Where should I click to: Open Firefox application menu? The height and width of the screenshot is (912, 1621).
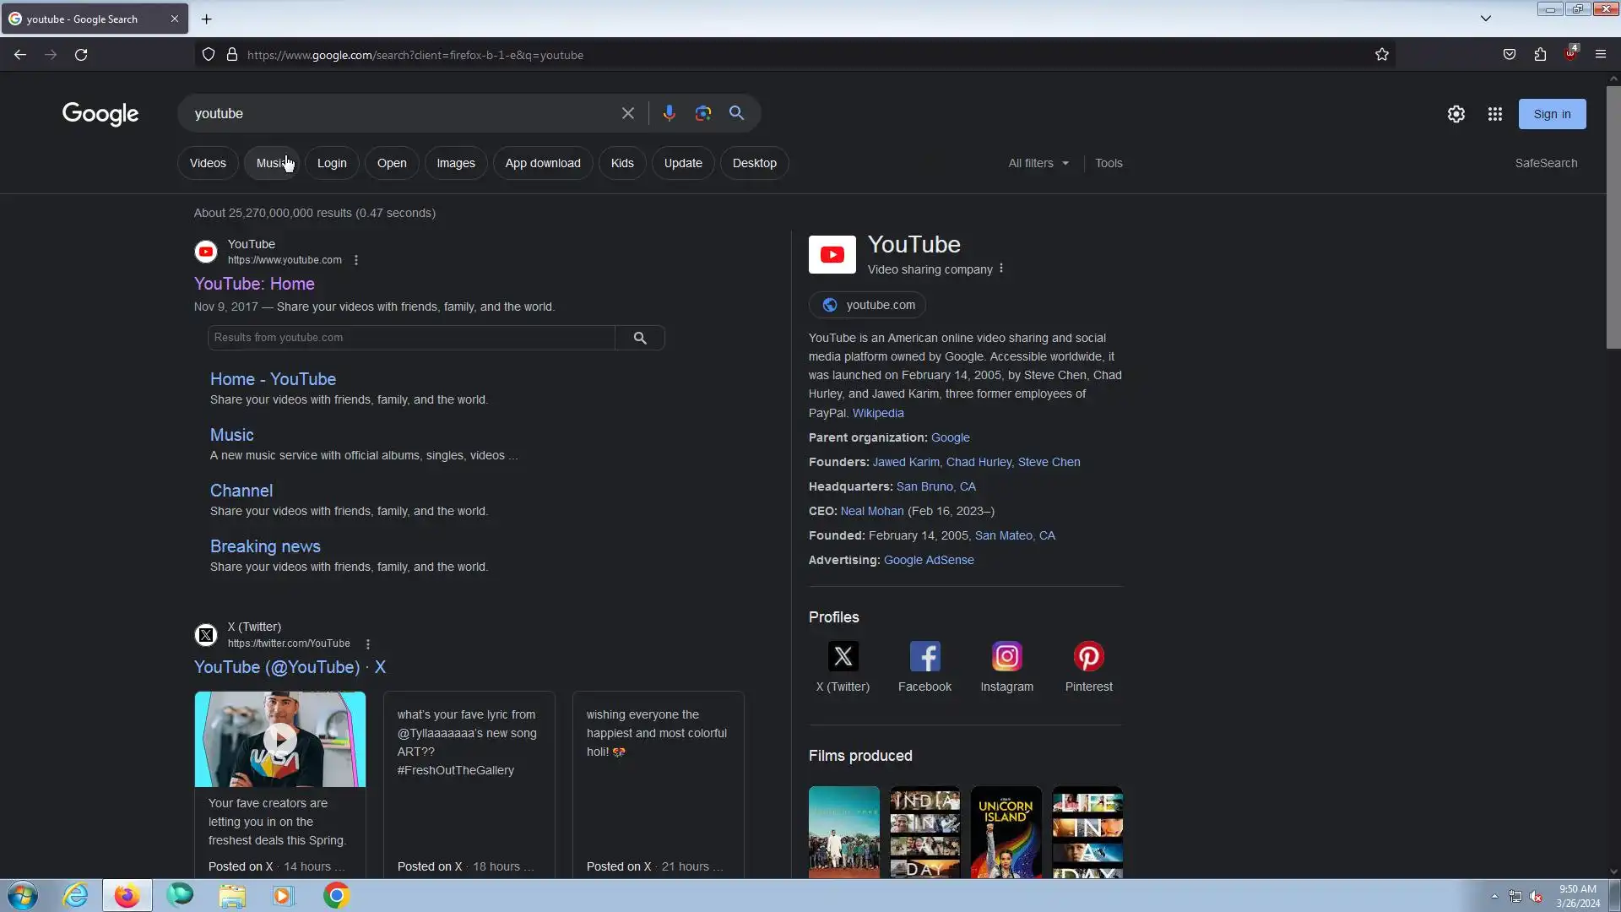tap(1600, 55)
